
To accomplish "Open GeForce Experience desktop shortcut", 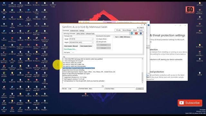I will (4, 95).
